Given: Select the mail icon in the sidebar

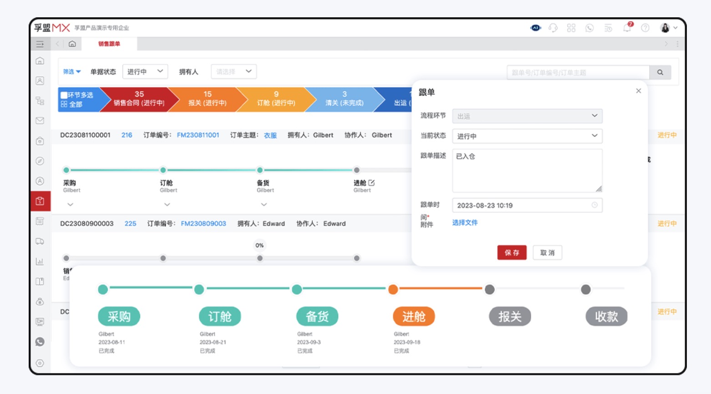Looking at the screenshot, I should (x=40, y=119).
